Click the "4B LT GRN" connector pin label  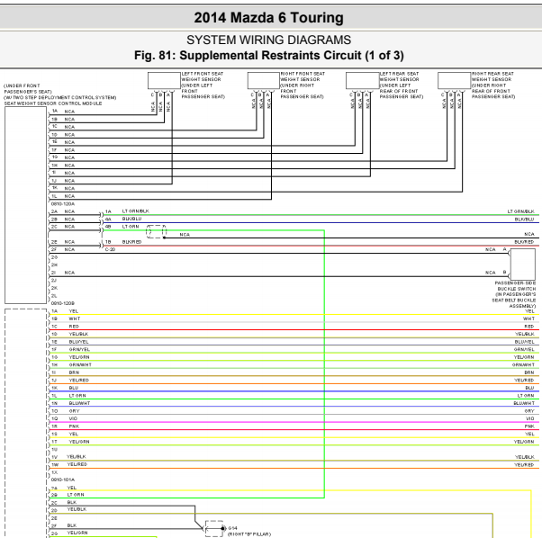pos(122,227)
